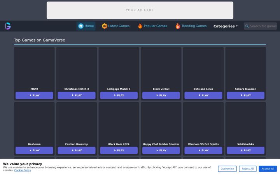
Task: Click the house icon beside Home
Action: coord(81,26)
